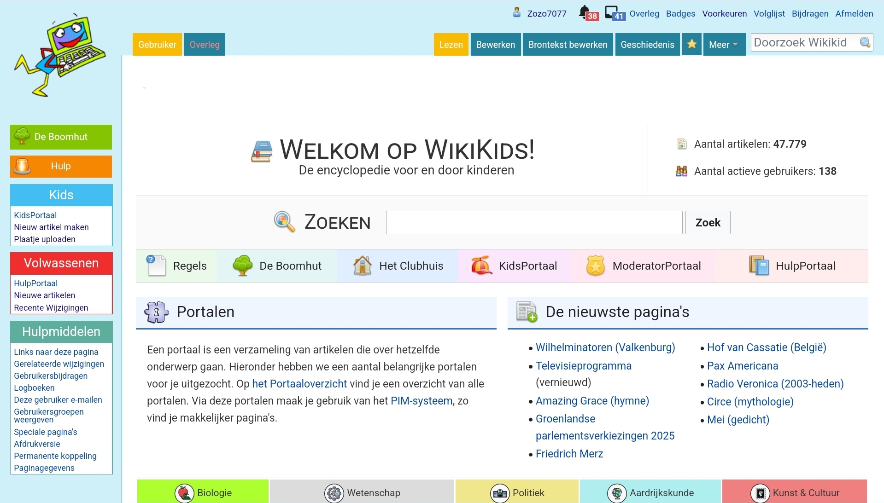Viewport: 884px width, 503px height.
Task: Click the Het Clubhuis house icon
Action: point(363,266)
